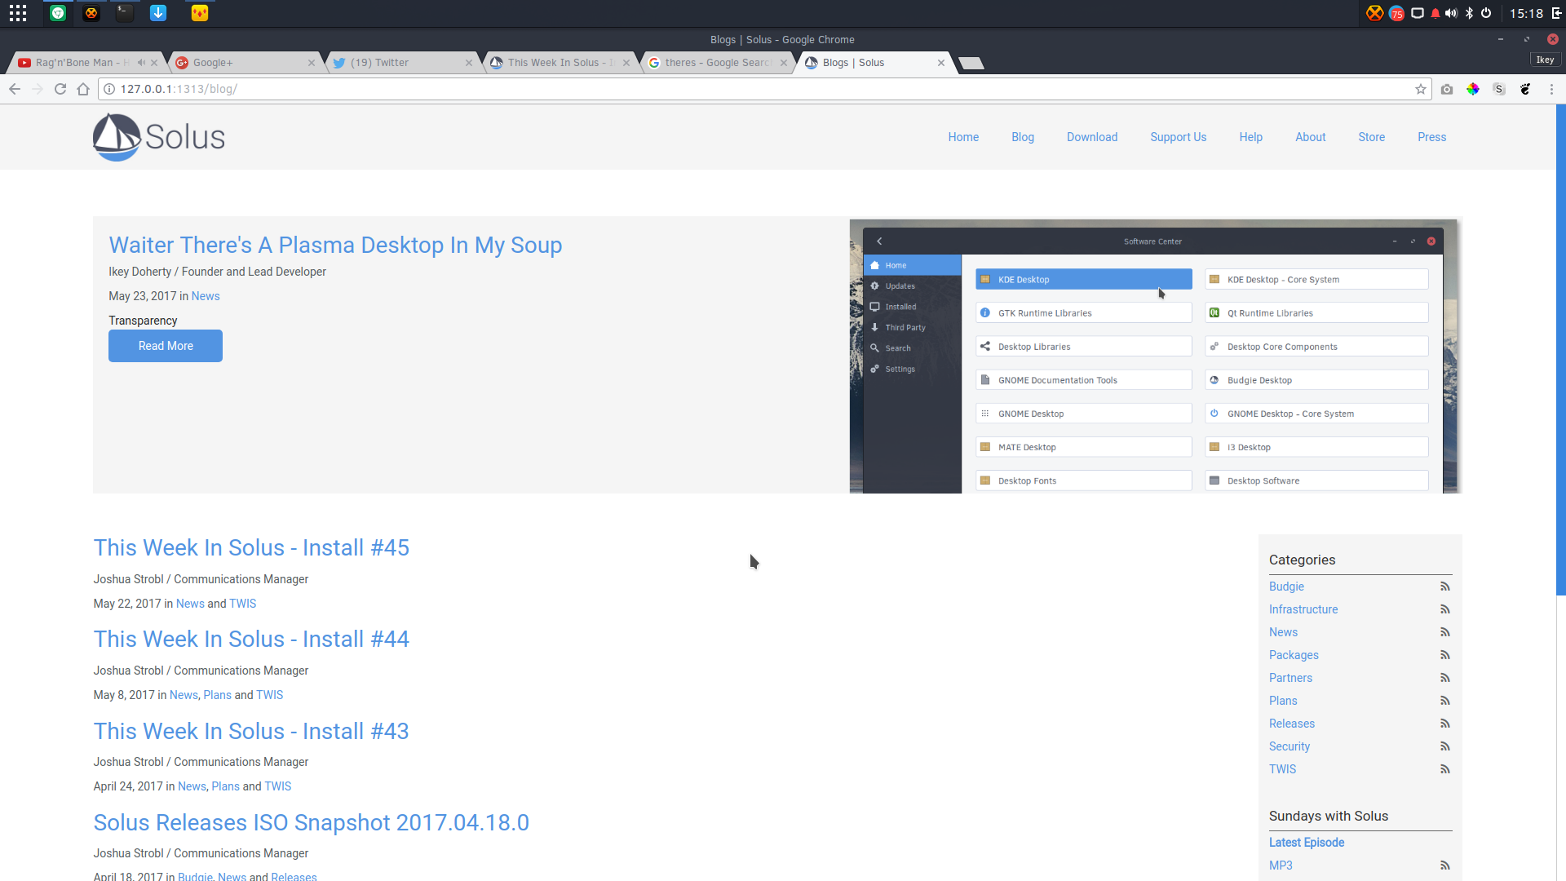Image resolution: width=1566 pixels, height=881 pixels.
Task: Click the Ikey profile button
Action: click(x=1545, y=60)
